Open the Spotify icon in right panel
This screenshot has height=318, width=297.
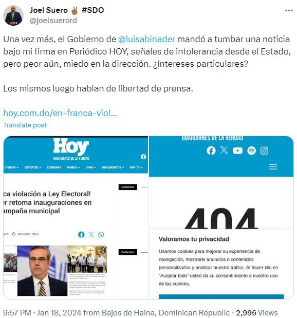[x=251, y=151]
